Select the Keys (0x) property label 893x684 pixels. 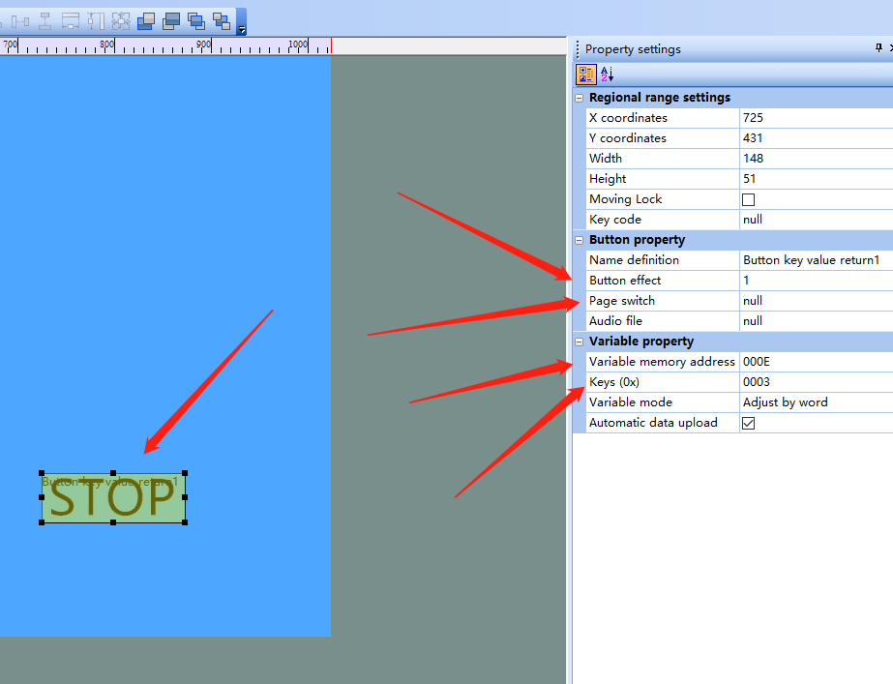614,382
